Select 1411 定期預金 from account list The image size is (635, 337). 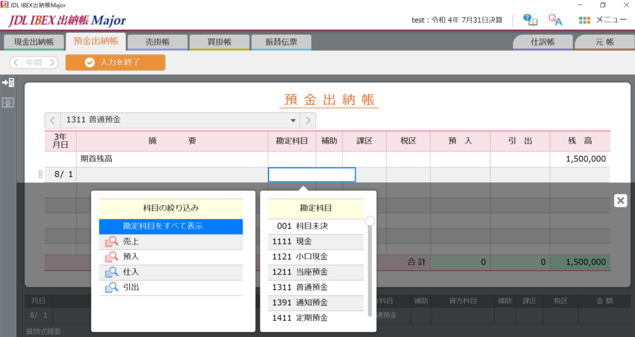tap(316, 318)
